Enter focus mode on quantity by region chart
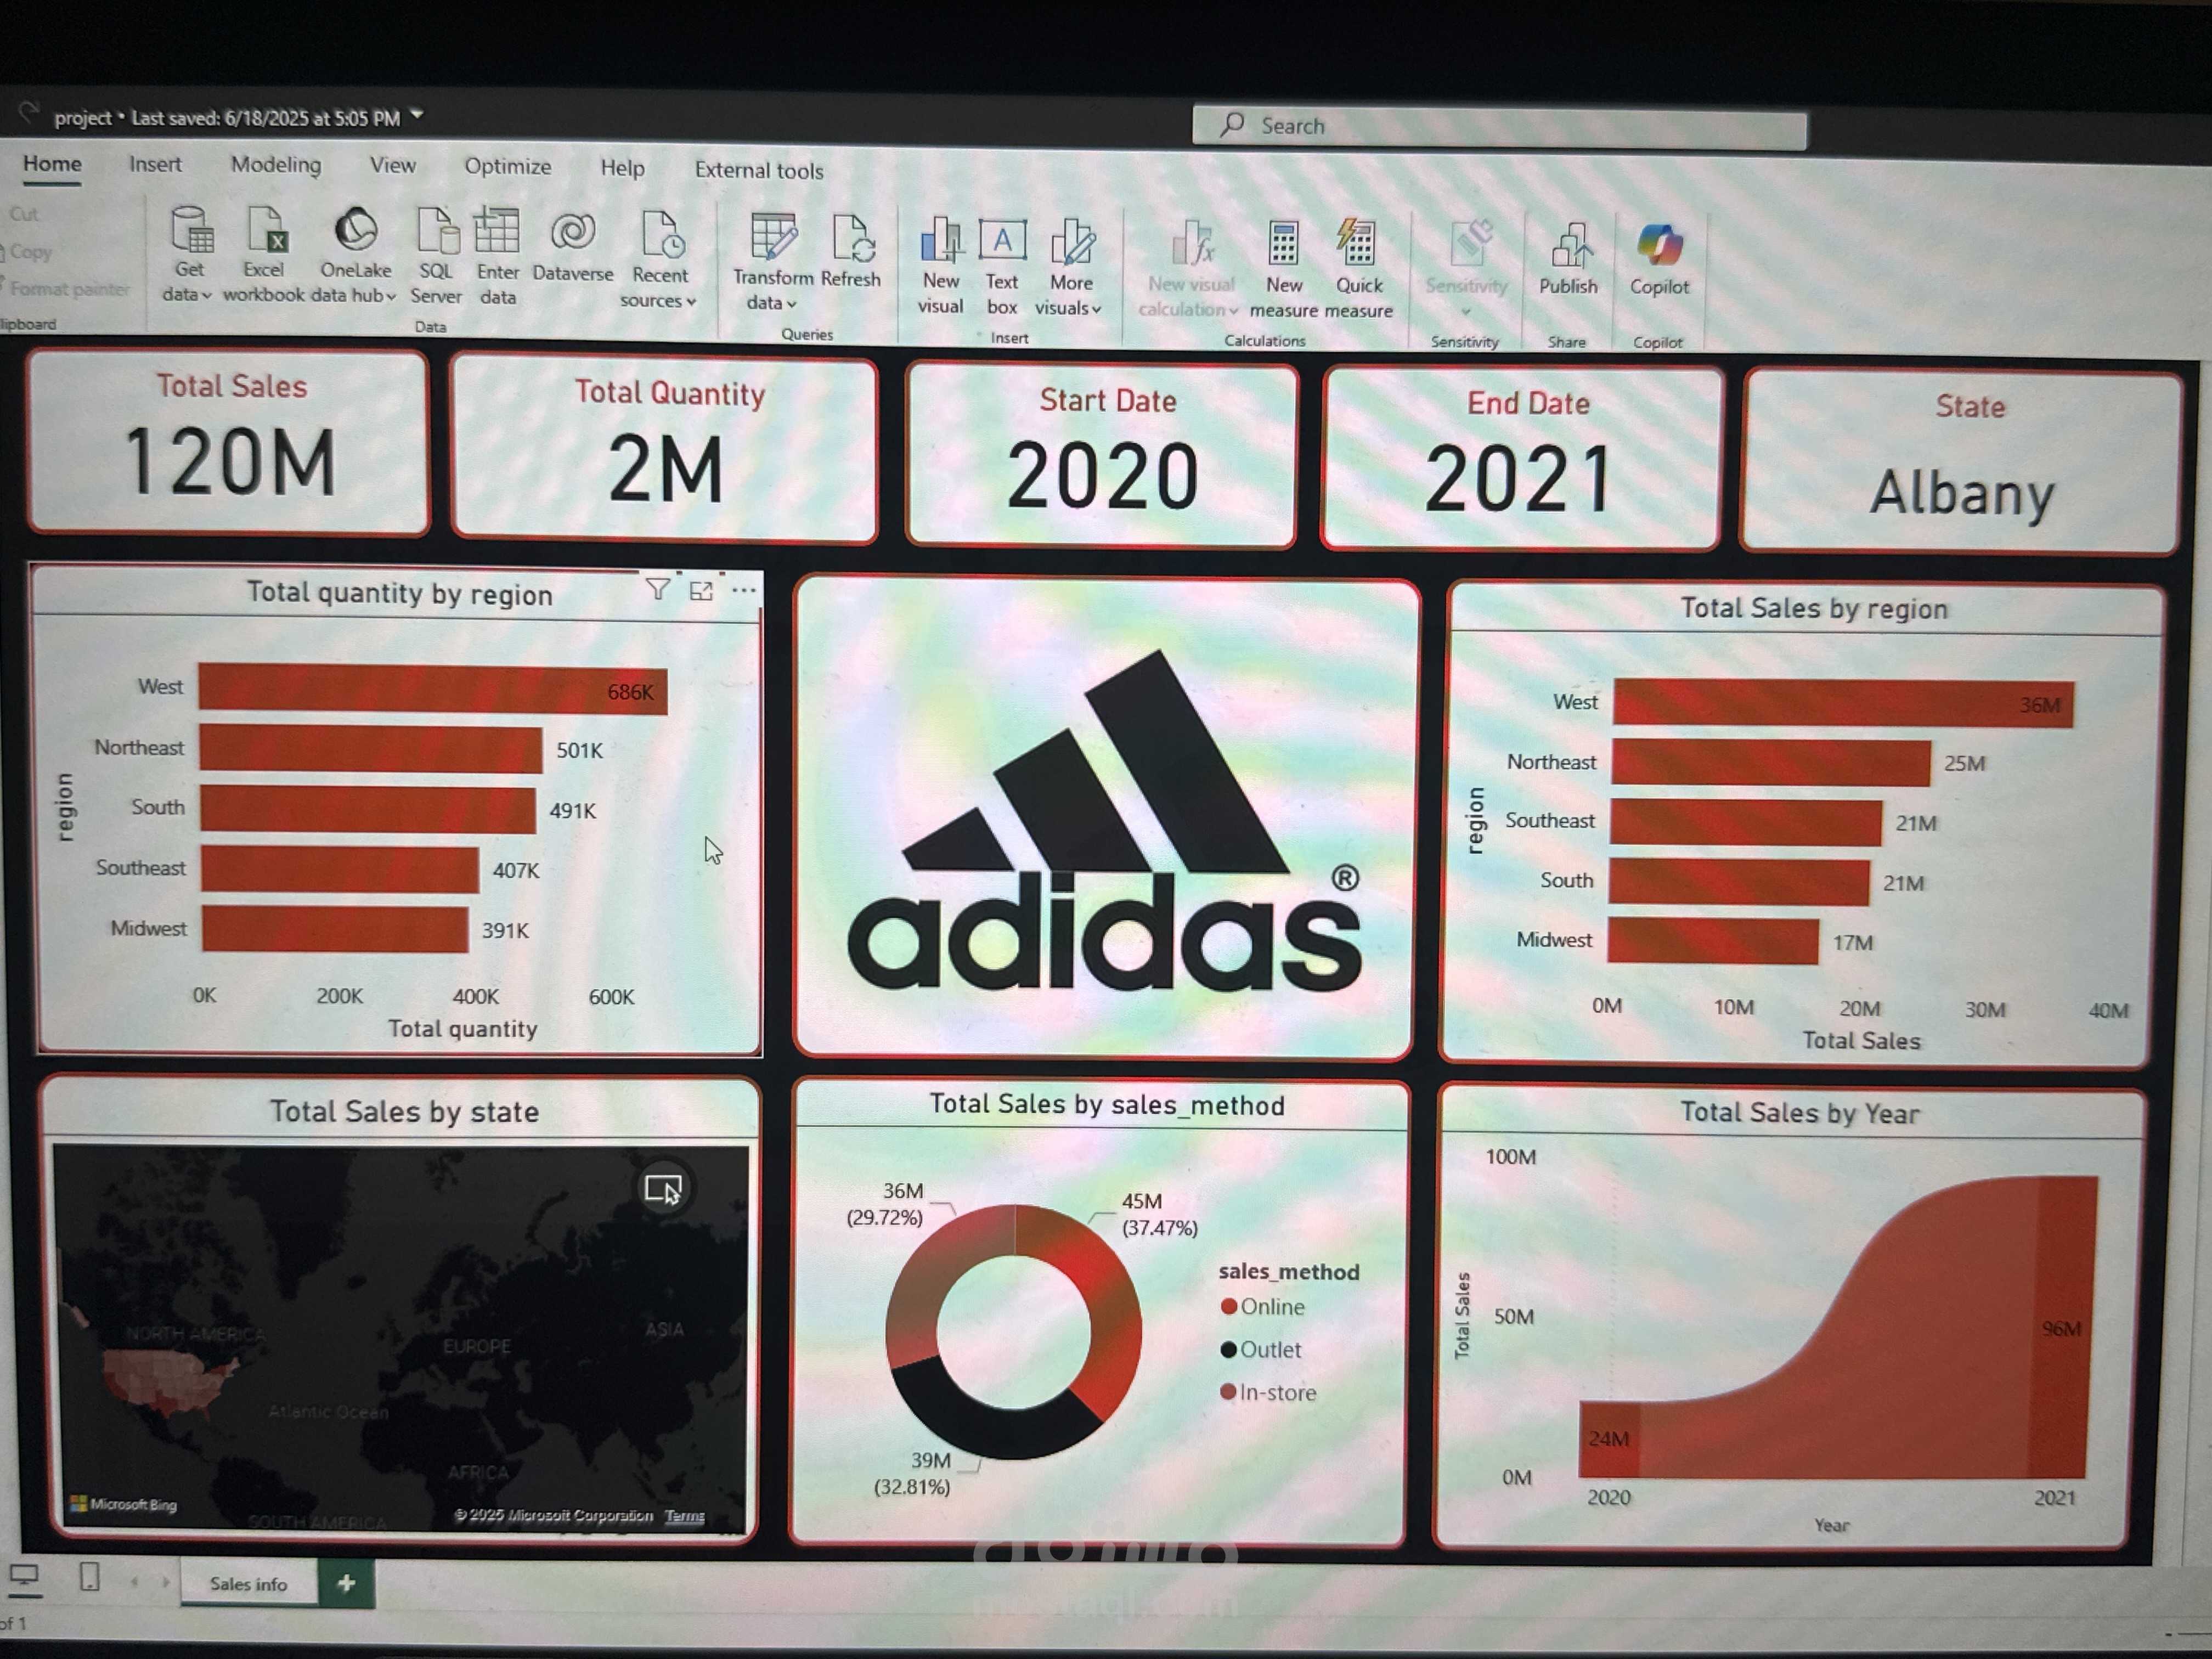Viewport: 2212px width, 1659px height. pos(701,590)
